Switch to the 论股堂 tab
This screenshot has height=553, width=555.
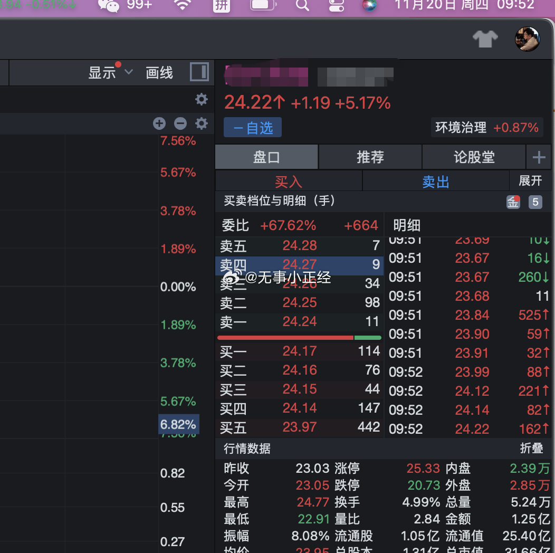coord(474,157)
